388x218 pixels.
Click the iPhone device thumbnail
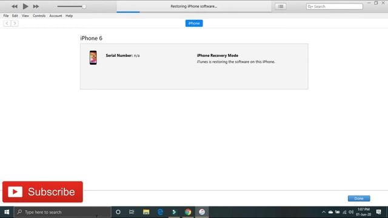pos(93,58)
